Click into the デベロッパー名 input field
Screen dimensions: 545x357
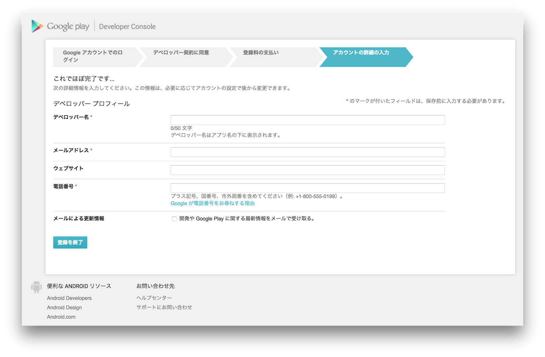click(307, 120)
